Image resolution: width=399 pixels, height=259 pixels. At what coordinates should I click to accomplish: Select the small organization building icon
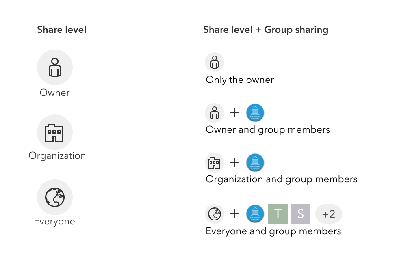pos(215,163)
